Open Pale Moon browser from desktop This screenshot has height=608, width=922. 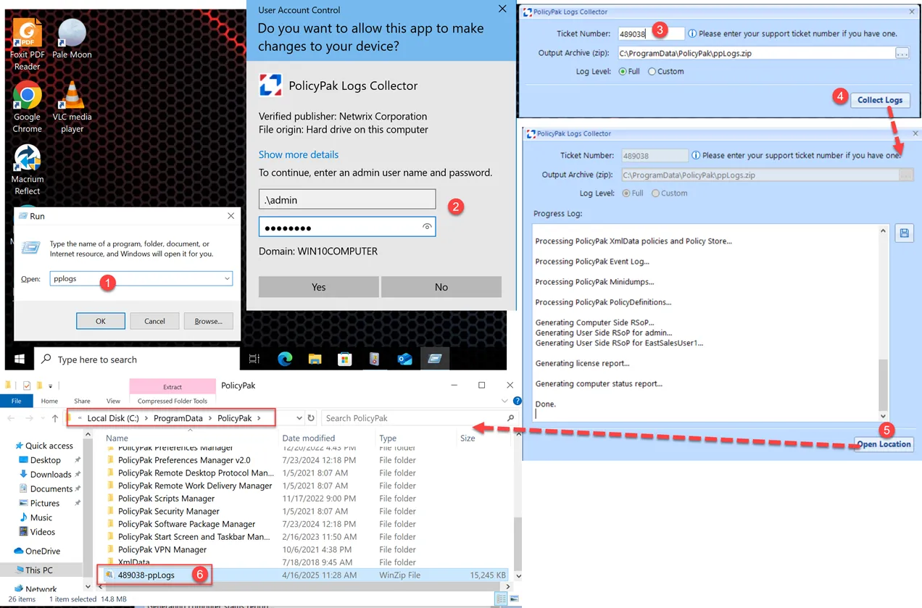(71, 34)
